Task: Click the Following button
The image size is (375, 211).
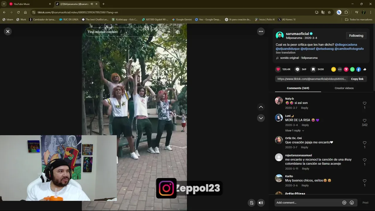Action: [356, 35]
